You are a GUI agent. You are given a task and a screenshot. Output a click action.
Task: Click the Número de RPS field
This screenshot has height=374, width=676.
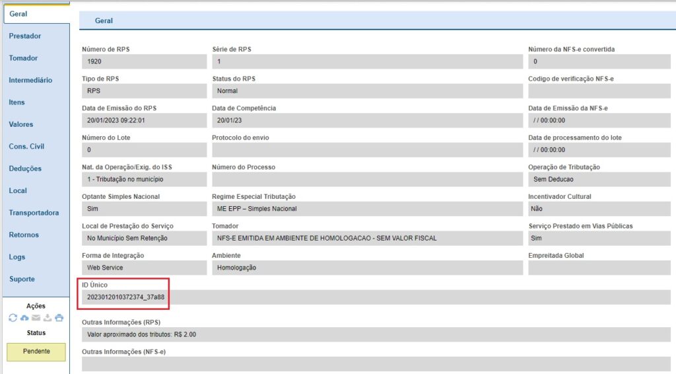[144, 61]
